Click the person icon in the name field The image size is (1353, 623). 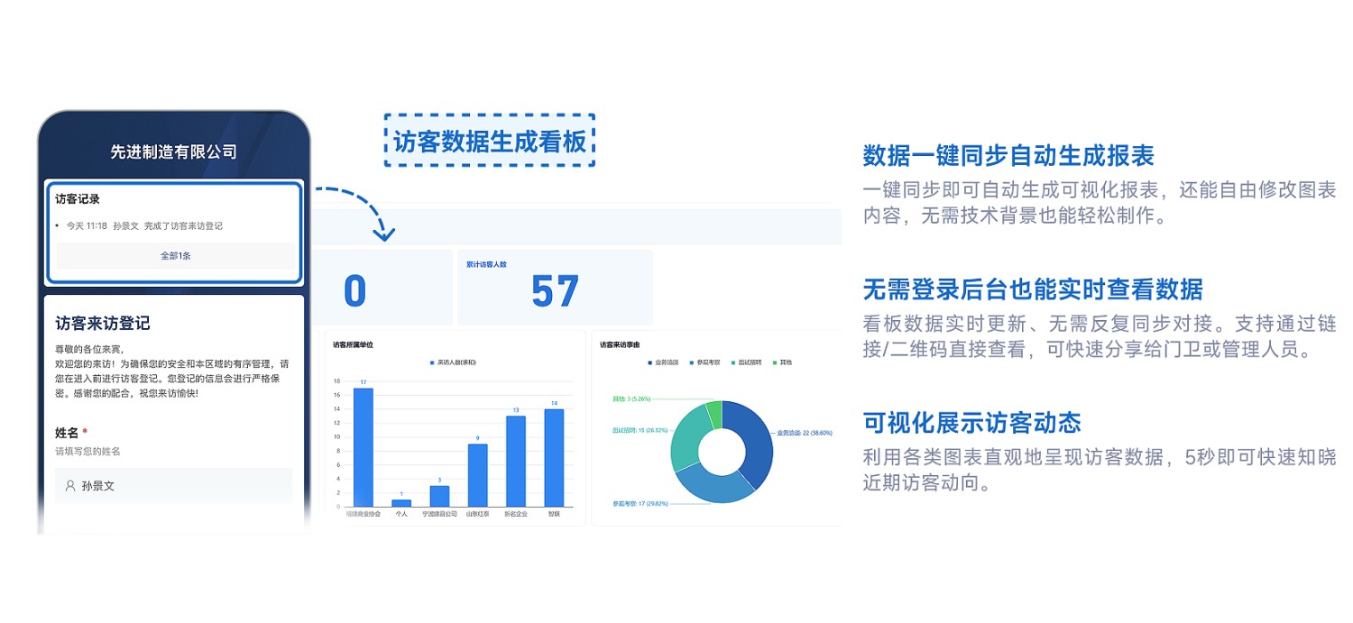coord(70,485)
